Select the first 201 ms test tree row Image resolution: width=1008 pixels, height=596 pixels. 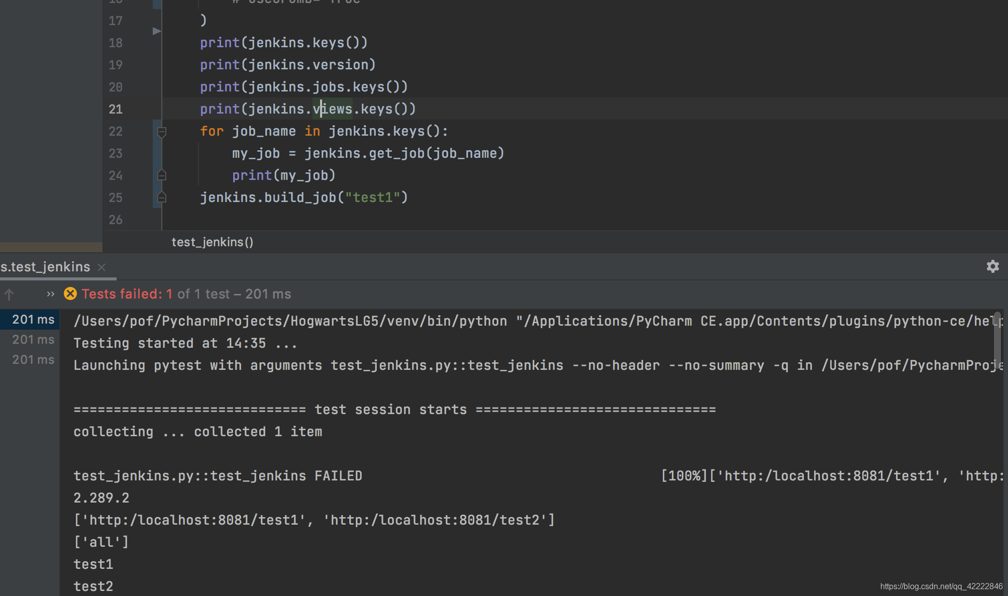pos(30,320)
